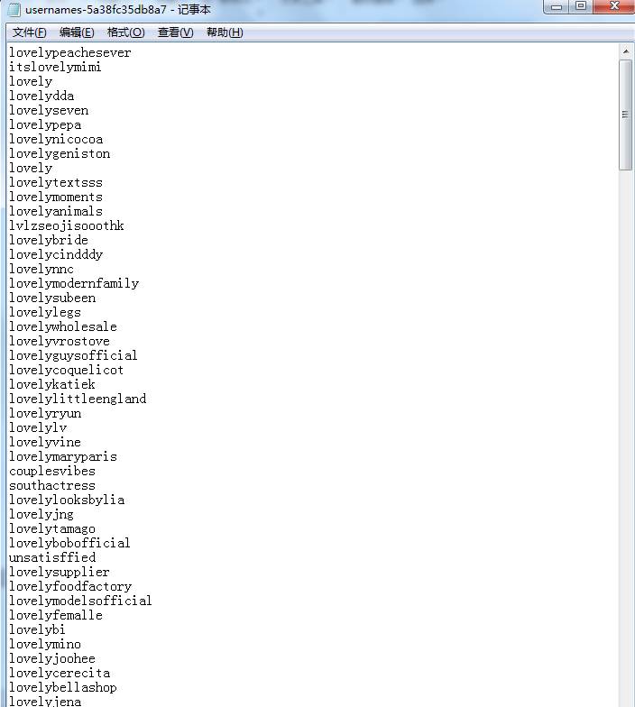Place cursor on lovelymodelsofficial line

pyautogui.click(x=80, y=601)
